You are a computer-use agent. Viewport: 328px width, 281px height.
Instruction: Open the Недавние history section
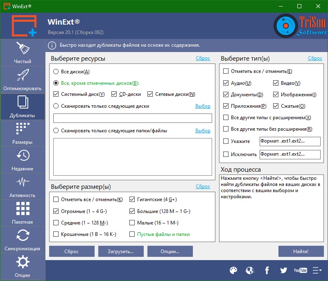[x=23, y=160]
